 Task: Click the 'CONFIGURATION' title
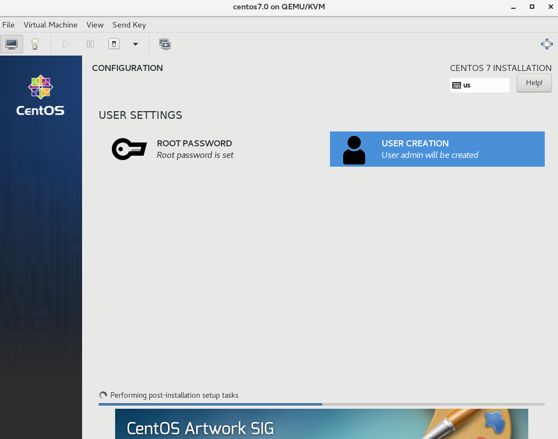point(127,68)
